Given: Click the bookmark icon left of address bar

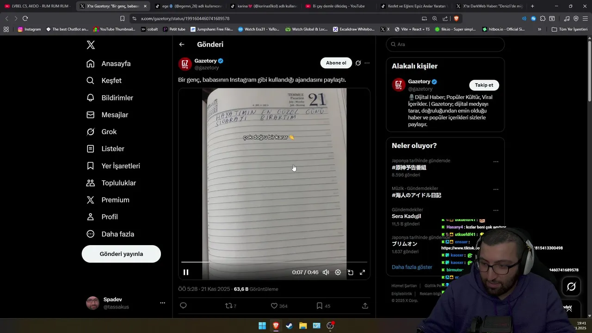Looking at the screenshot, I should click(122, 18).
